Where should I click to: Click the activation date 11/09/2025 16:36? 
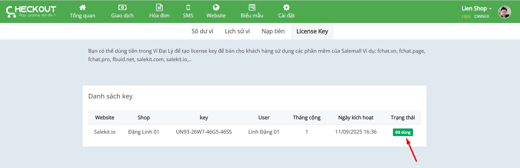click(356, 132)
